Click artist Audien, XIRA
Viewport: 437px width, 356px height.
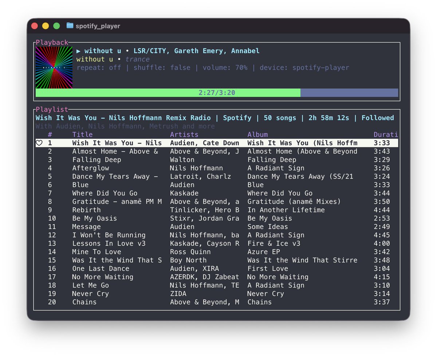(x=194, y=269)
